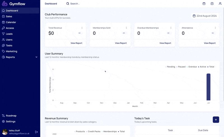The width and height of the screenshot is (224, 137).
Task: Add a new task with plus button
Action: [x=216, y=120]
